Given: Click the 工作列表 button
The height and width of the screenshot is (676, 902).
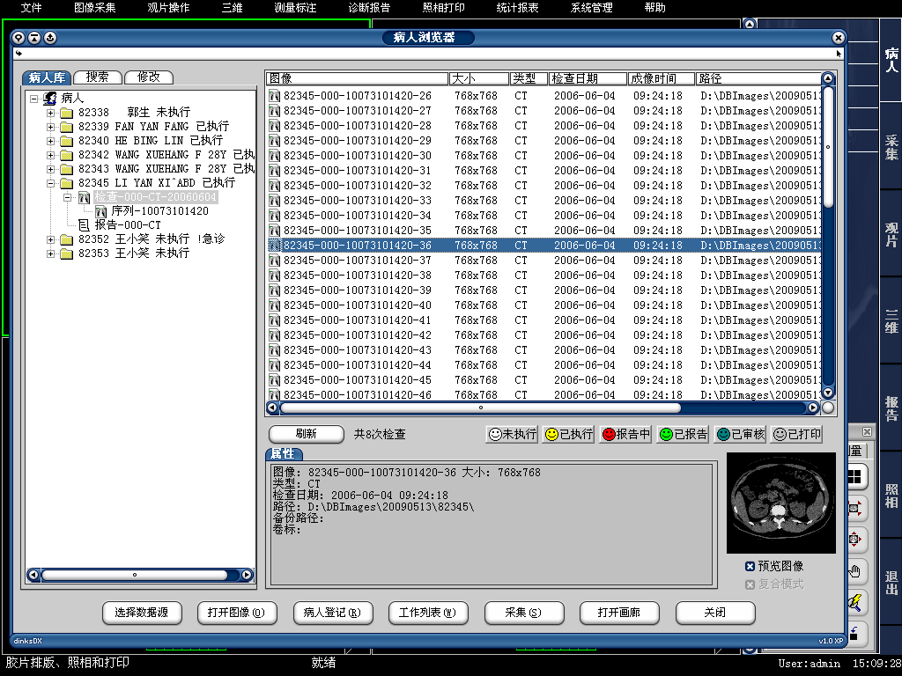Looking at the screenshot, I should click(428, 613).
